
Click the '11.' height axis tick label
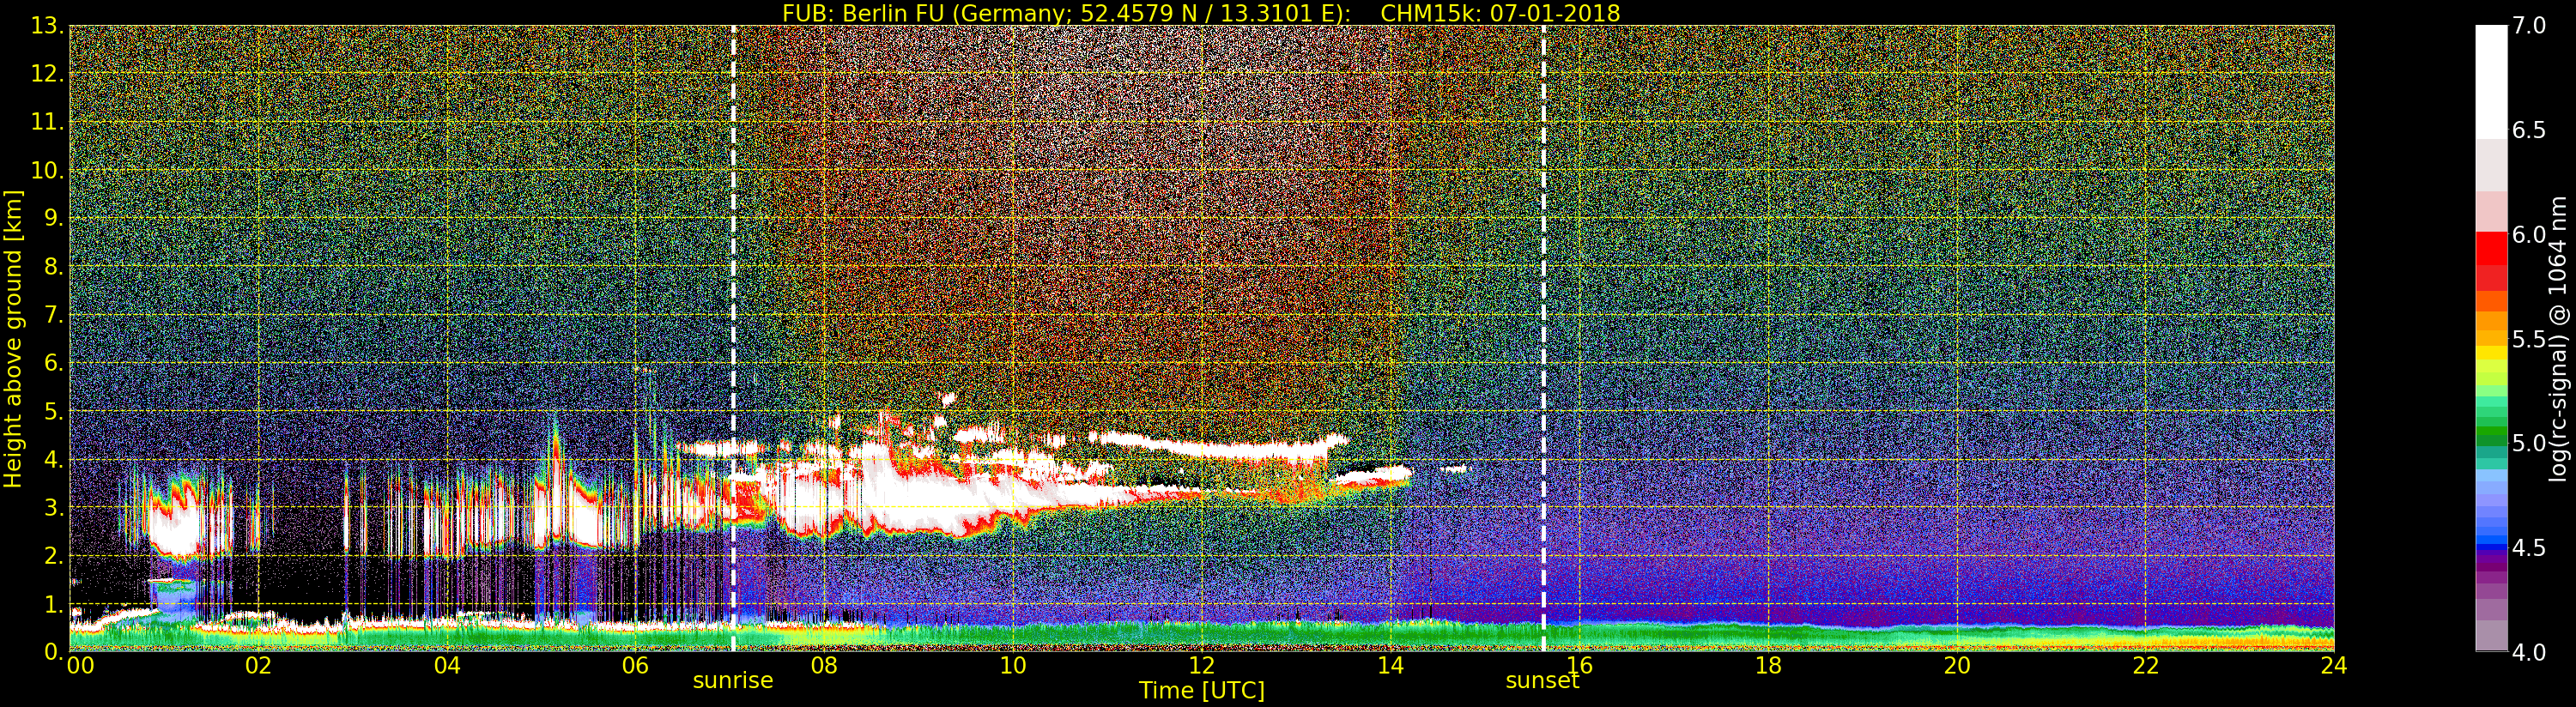pyautogui.click(x=47, y=122)
